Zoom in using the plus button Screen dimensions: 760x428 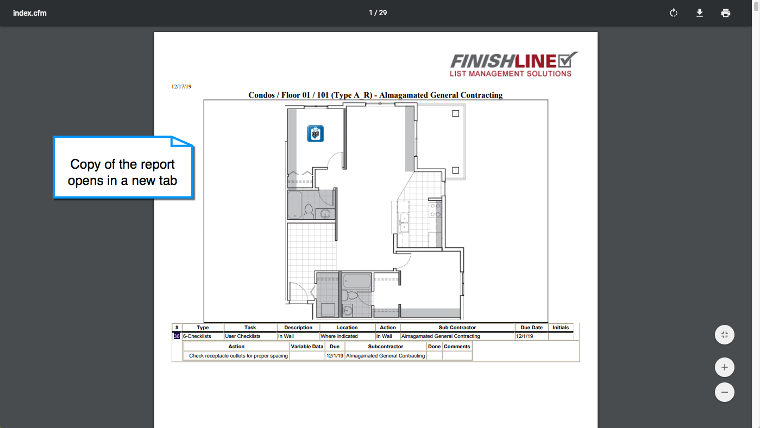724,367
